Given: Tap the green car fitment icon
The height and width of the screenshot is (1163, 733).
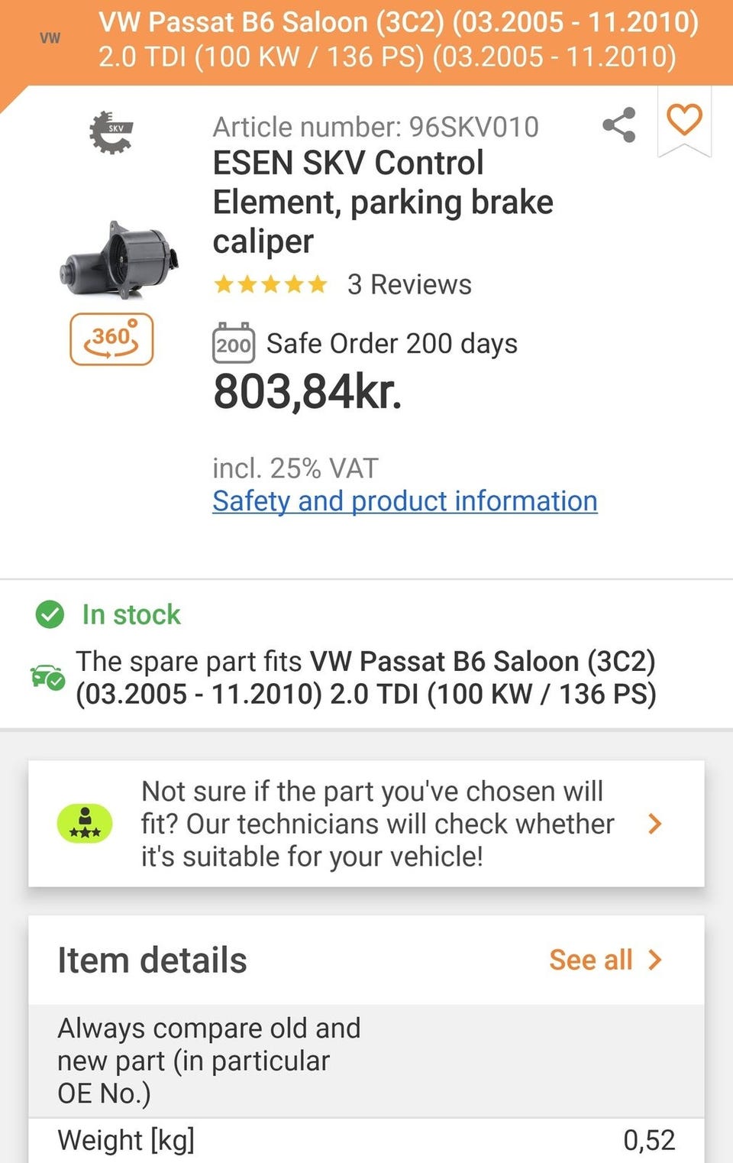Looking at the screenshot, I should pyautogui.click(x=47, y=677).
